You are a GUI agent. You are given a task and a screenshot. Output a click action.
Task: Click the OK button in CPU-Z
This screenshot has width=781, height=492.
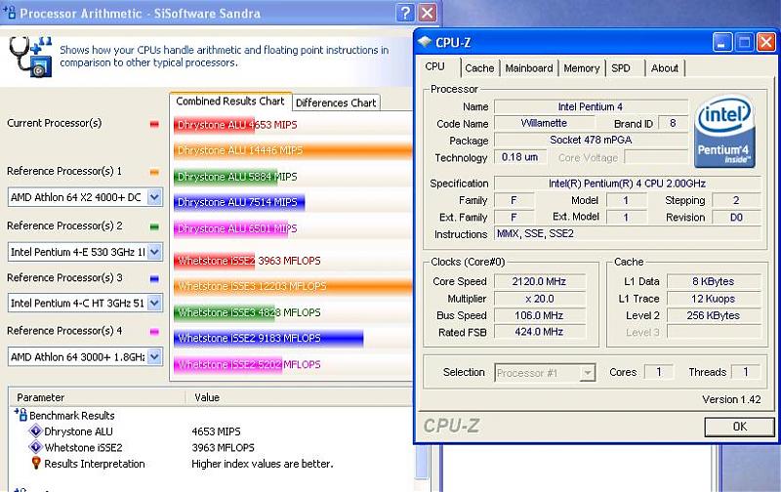(x=739, y=427)
